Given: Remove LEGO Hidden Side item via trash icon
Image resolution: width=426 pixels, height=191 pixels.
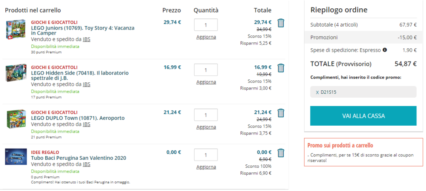Looking at the screenshot, I should (x=281, y=68).
